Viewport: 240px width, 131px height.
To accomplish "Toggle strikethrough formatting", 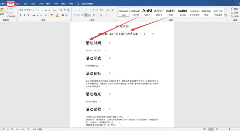I will click(x=34, y=15).
